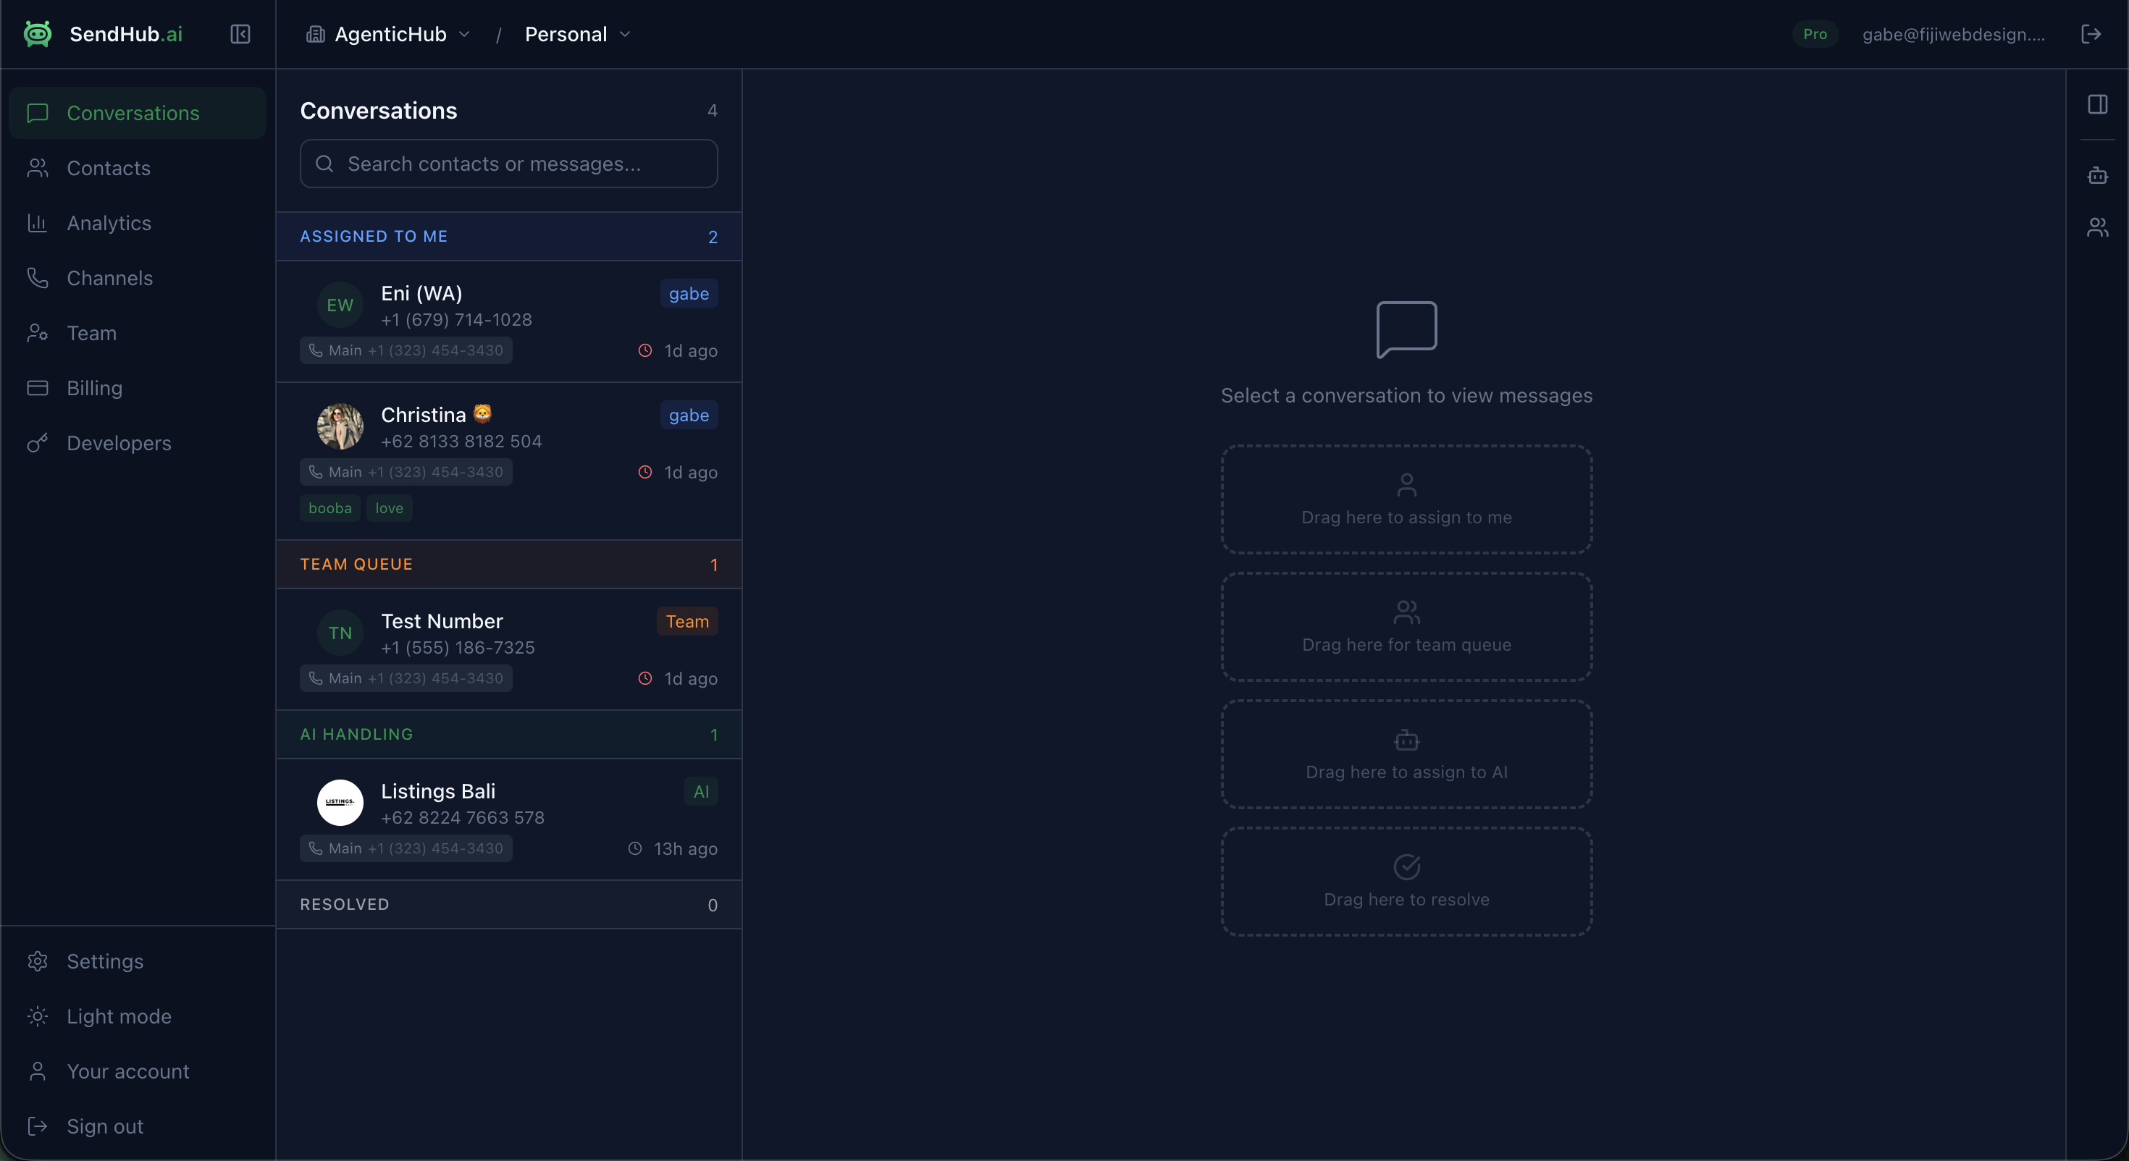Open the team members panel in right rail
The height and width of the screenshot is (1161, 2129).
[x=2096, y=227]
